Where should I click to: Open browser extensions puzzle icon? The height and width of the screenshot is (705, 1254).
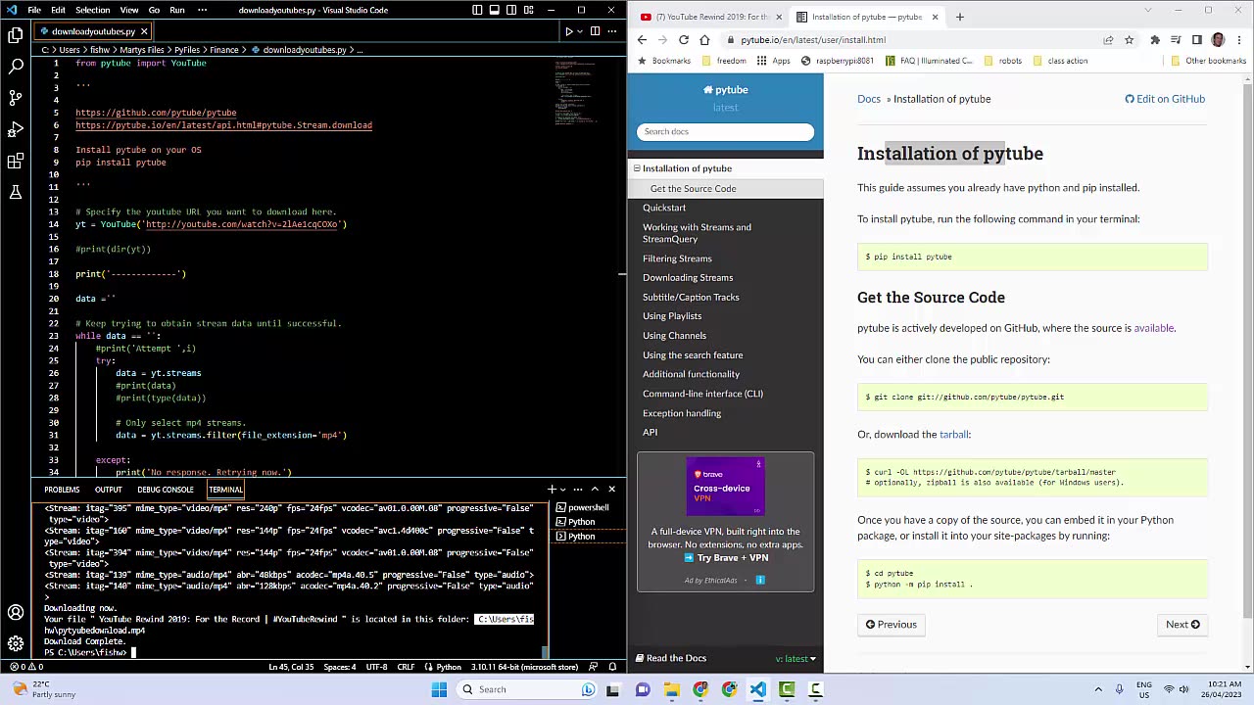click(x=1155, y=40)
